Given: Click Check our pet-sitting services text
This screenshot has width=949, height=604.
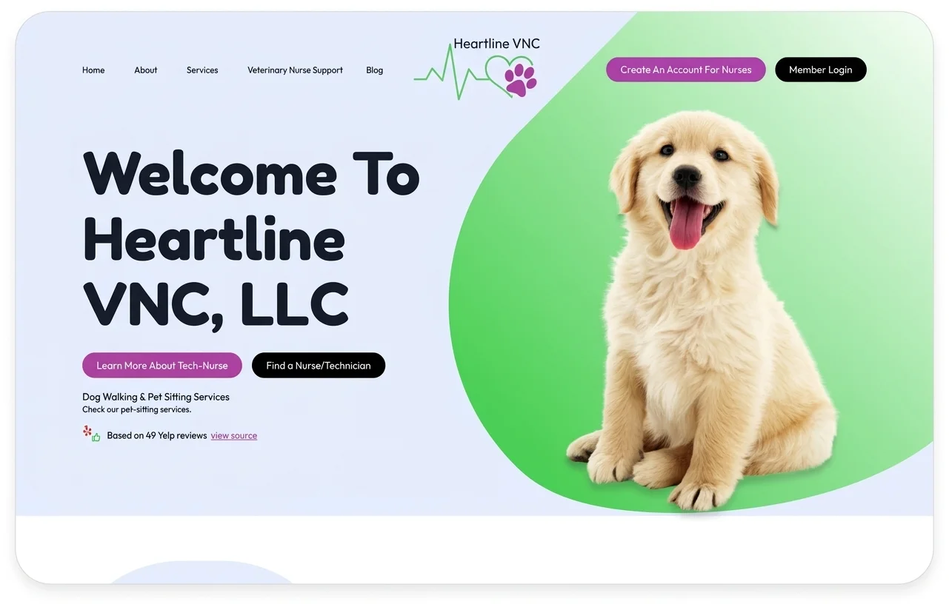Looking at the screenshot, I should 136,409.
